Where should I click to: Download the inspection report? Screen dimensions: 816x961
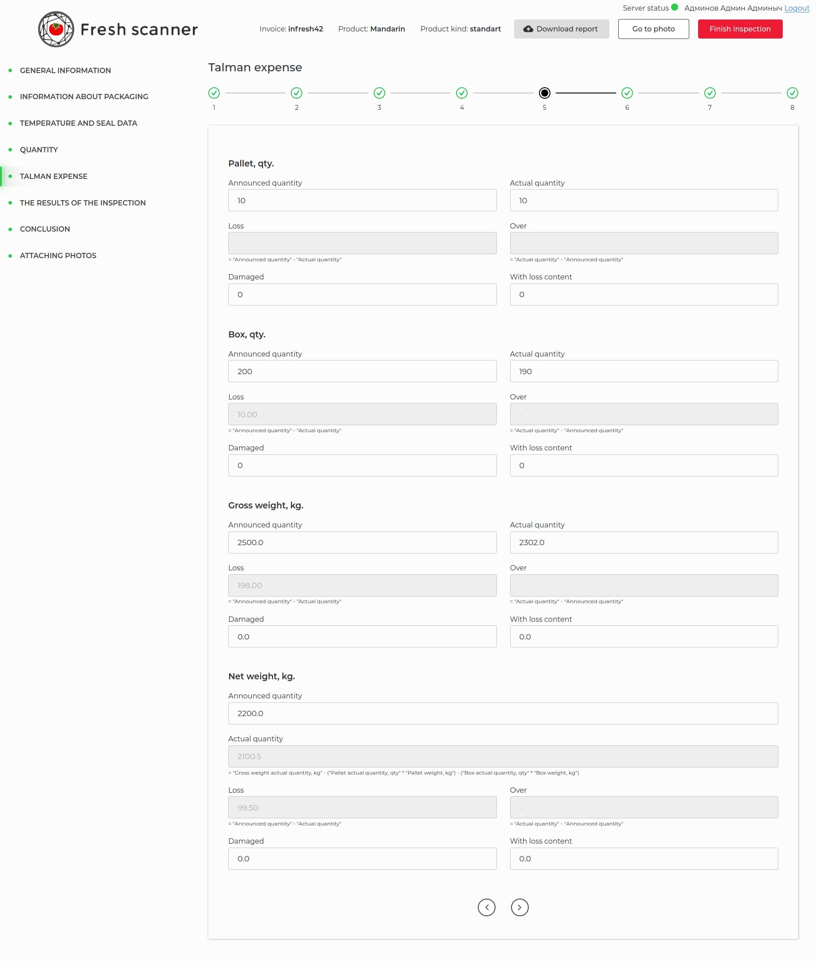point(561,29)
